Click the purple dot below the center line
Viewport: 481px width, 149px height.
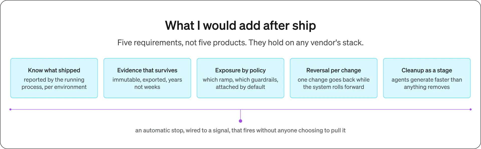(x=241, y=121)
